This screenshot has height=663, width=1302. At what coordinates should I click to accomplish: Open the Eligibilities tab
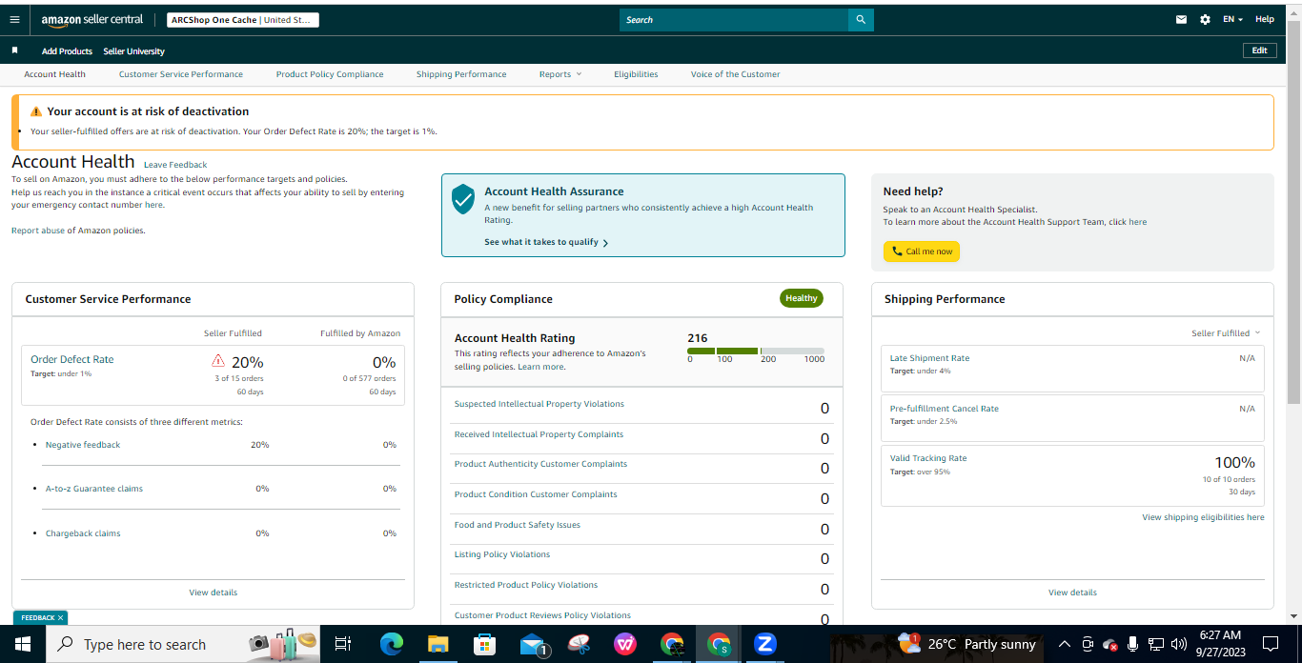[636, 74]
